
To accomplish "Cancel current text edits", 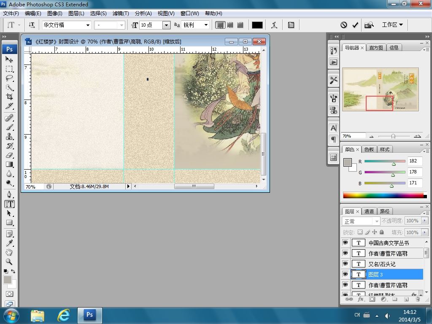I will point(343,25).
